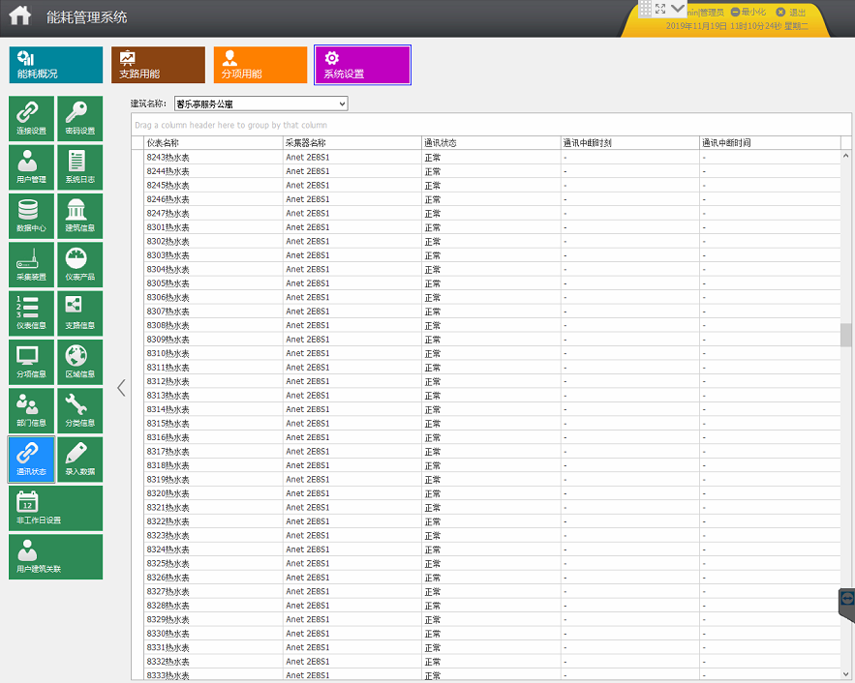Expand the header chevron down arrow

click(x=678, y=8)
